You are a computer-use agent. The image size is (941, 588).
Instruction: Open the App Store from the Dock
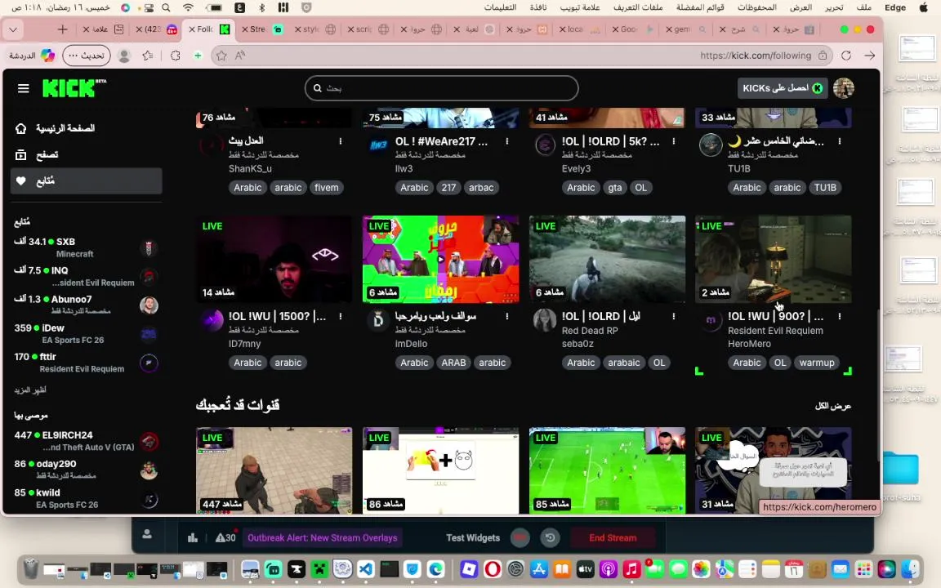tap(539, 568)
